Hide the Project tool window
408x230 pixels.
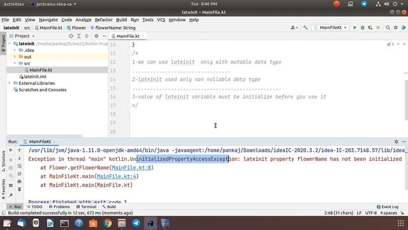(104, 36)
